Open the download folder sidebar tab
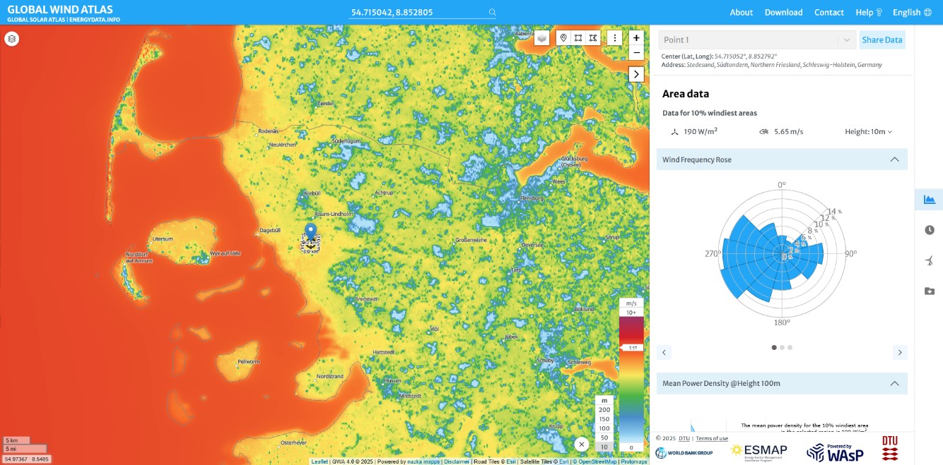Screen dimensions: 943x465 [x=929, y=291]
